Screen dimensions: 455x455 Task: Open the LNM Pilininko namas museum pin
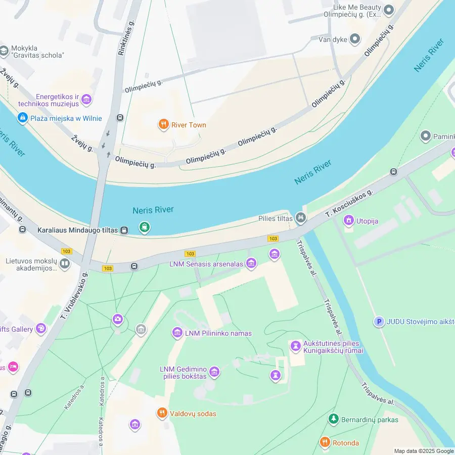[x=177, y=333]
